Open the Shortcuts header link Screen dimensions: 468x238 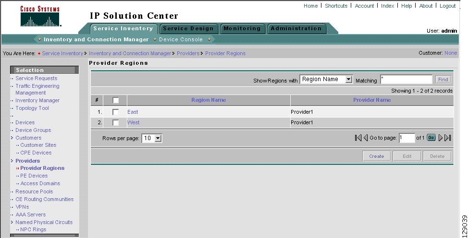(x=336, y=6)
